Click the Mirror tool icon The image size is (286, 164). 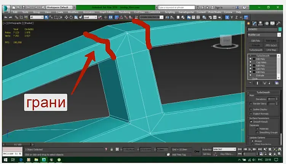click(167, 17)
